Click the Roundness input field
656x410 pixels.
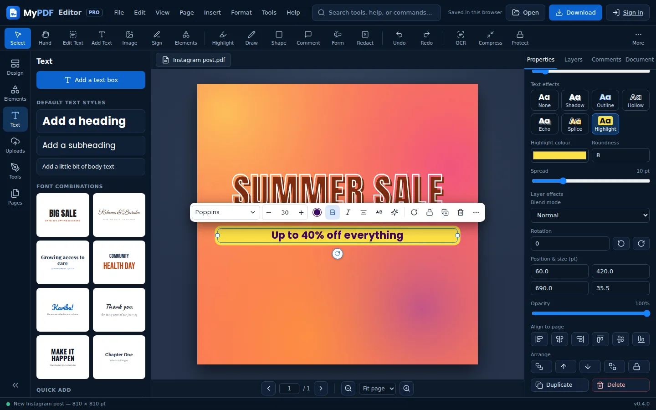[x=620, y=155]
